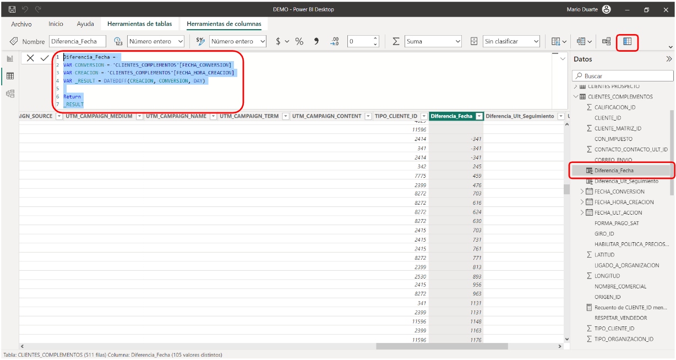Viewport: 676px width, 360px height.
Task: Open TIPO_CLIENTE_ID column filter arrow
Action: 423,116
